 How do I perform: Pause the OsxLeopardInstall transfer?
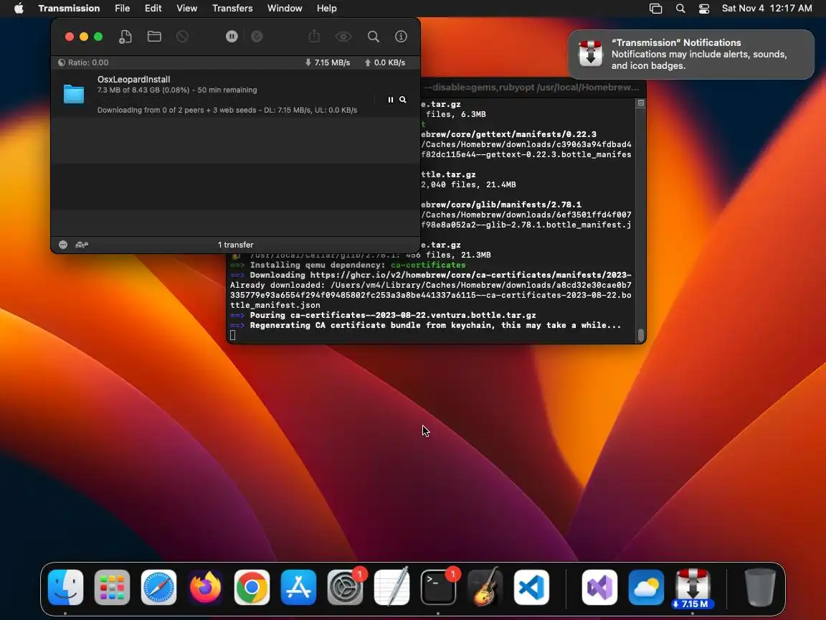390,100
